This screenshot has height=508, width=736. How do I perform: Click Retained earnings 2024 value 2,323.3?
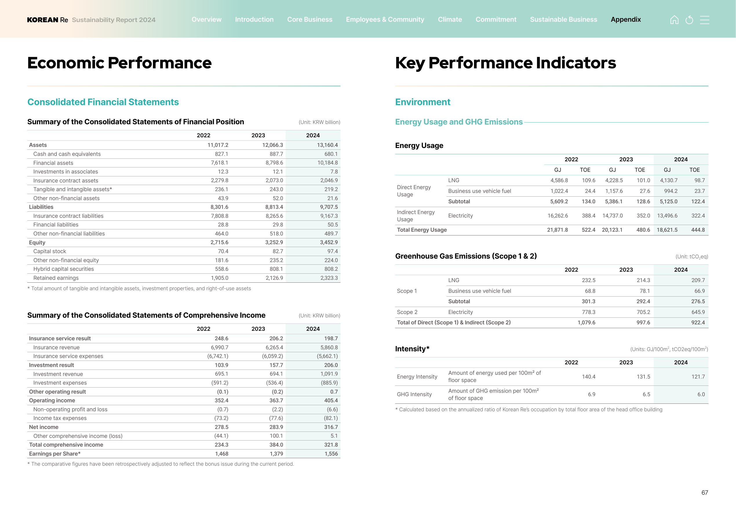click(329, 278)
